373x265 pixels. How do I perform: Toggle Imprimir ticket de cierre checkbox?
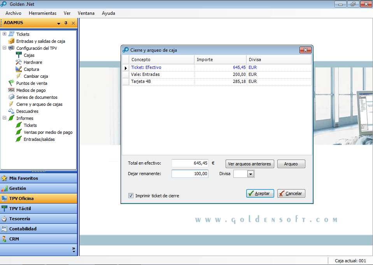tap(131, 196)
